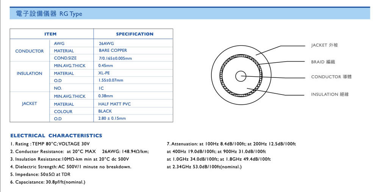Viewport: 380px width, 192px height.
Task: Select the Impedance 50±5Ω line
Action: pos(40,174)
